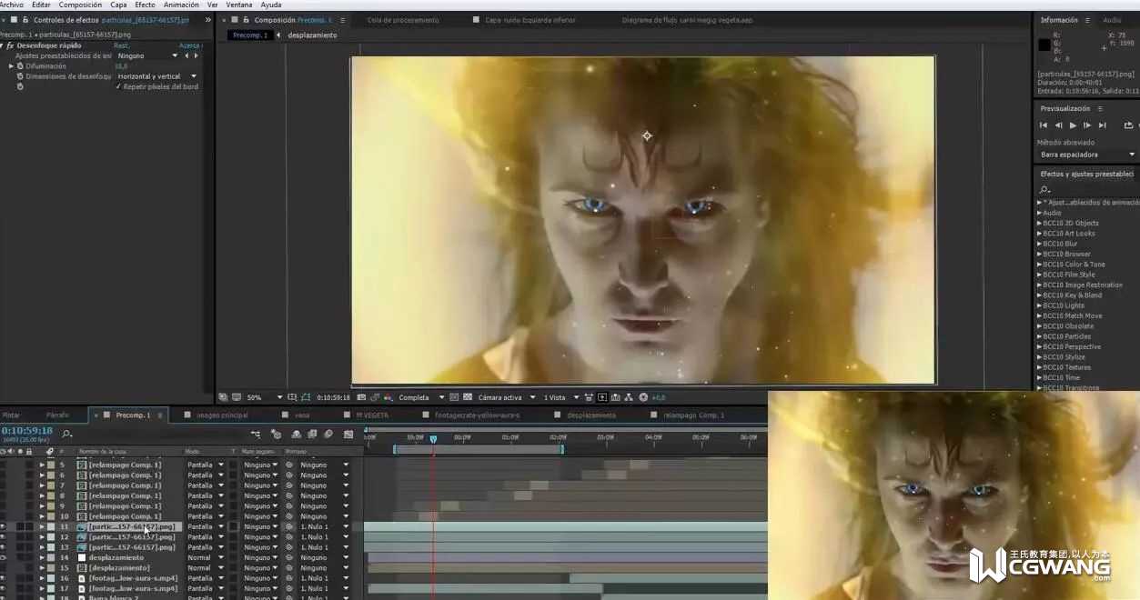Viewport: 1140px width, 600px height.
Task: Open blending mode dropdown for layer 14
Action: [x=206, y=557]
